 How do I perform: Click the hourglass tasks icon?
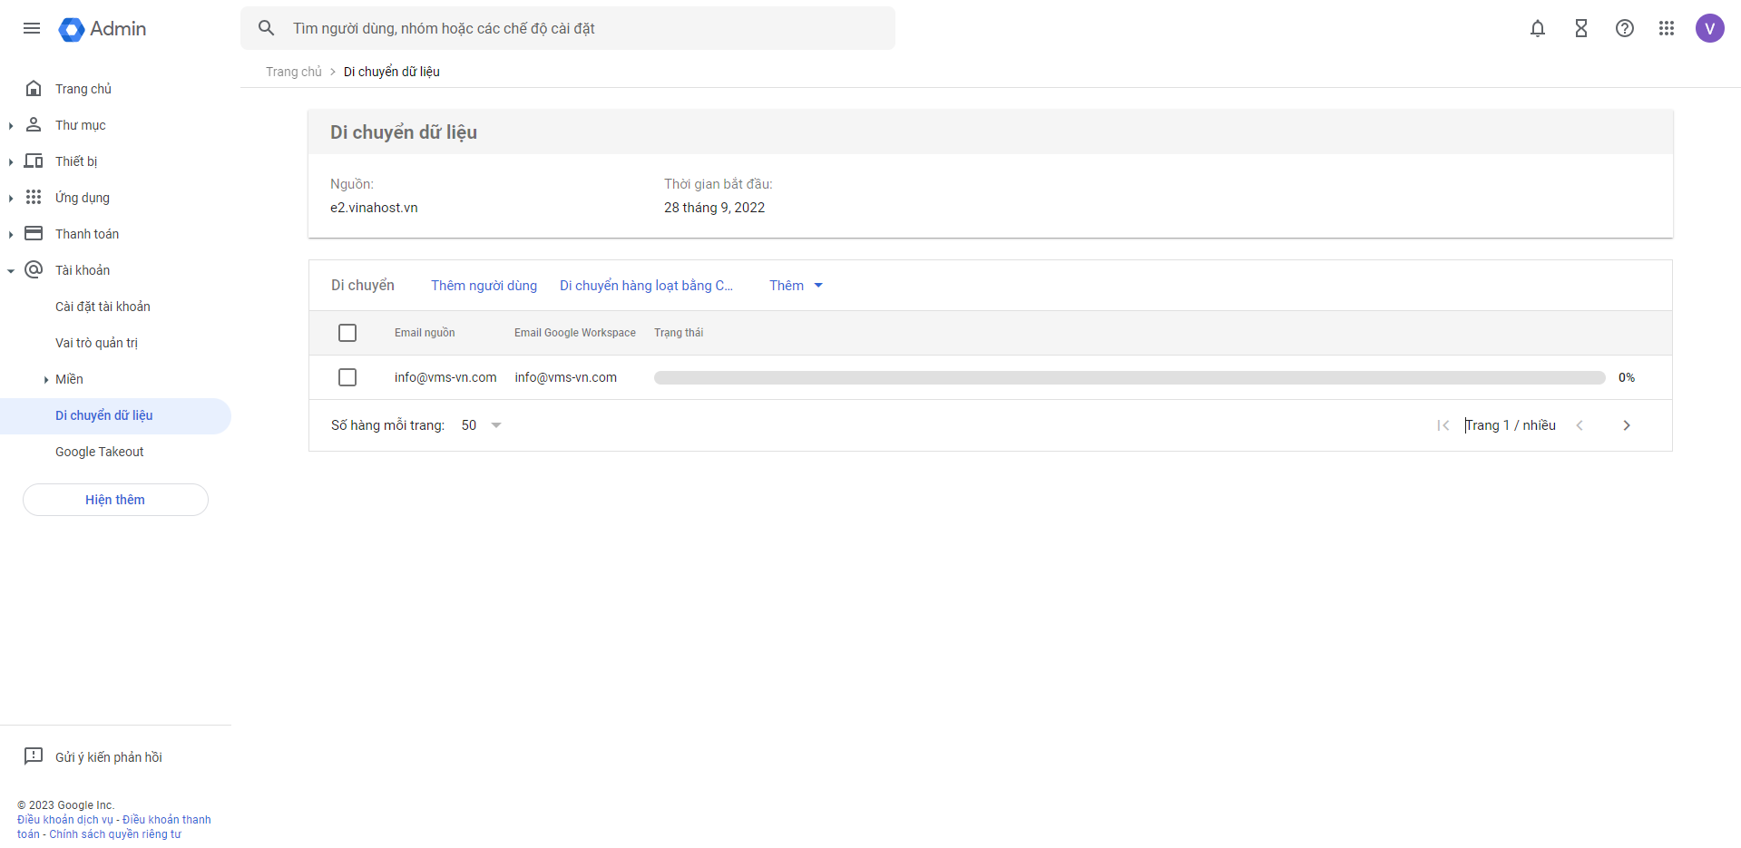click(1580, 29)
